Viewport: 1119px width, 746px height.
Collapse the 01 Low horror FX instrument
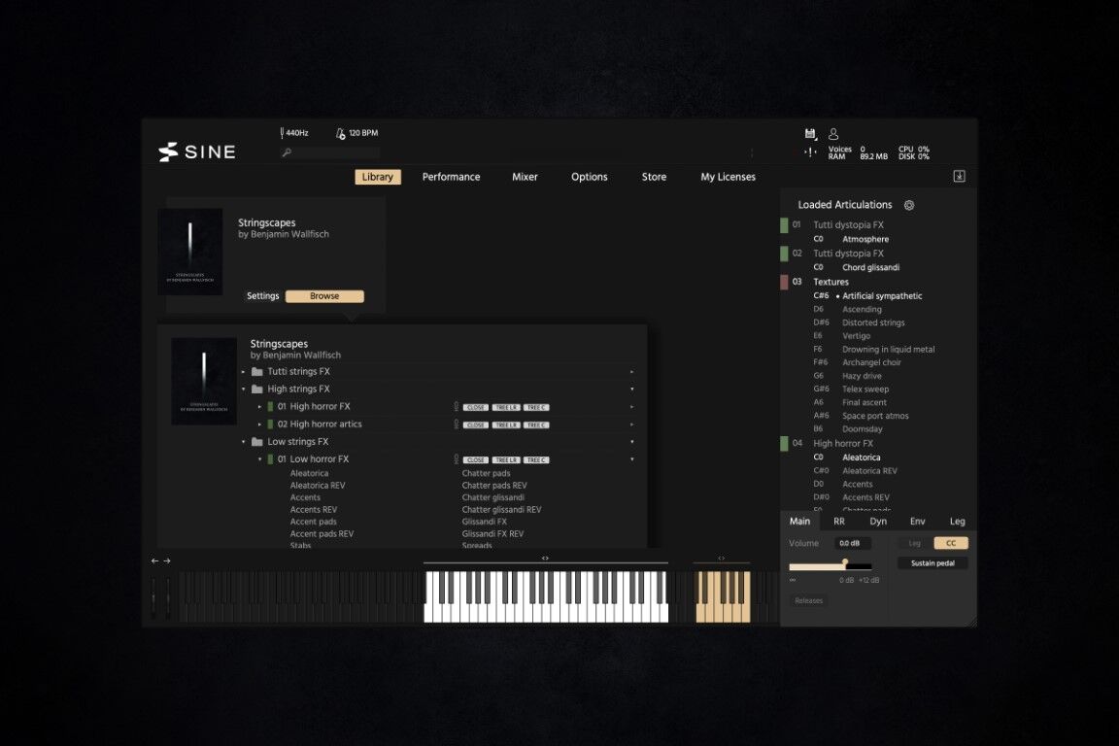[x=259, y=459]
